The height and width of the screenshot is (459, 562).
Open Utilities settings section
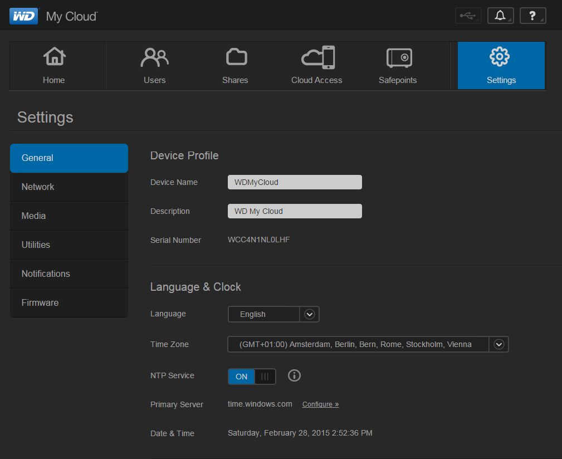coord(69,245)
